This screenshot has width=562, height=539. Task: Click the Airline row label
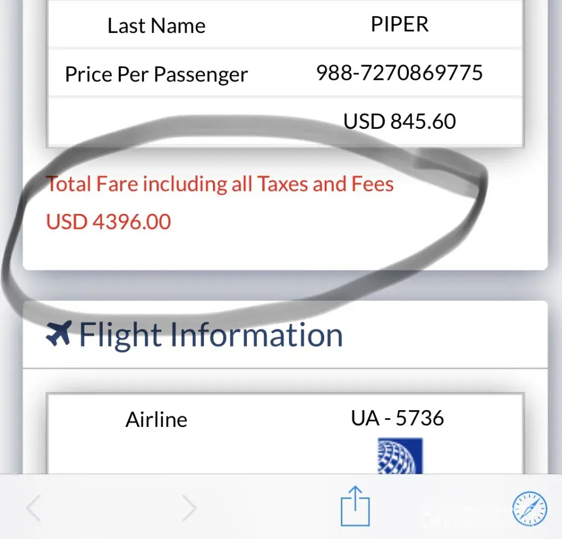[x=156, y=419]
